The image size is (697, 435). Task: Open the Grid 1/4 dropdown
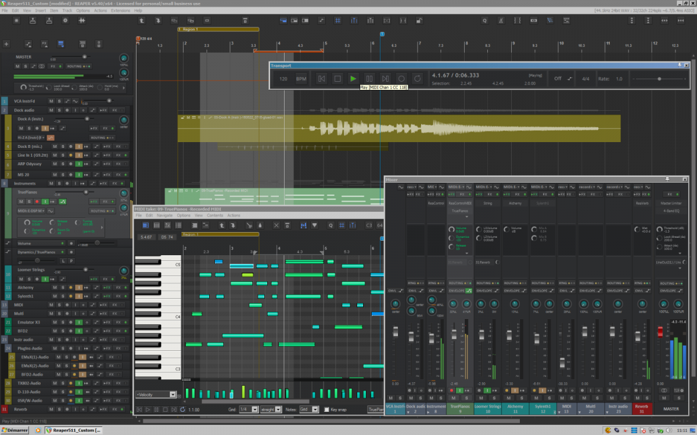(249, 409)
